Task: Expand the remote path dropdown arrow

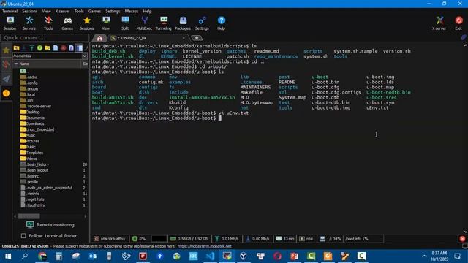Action: [x=85, y=56]
